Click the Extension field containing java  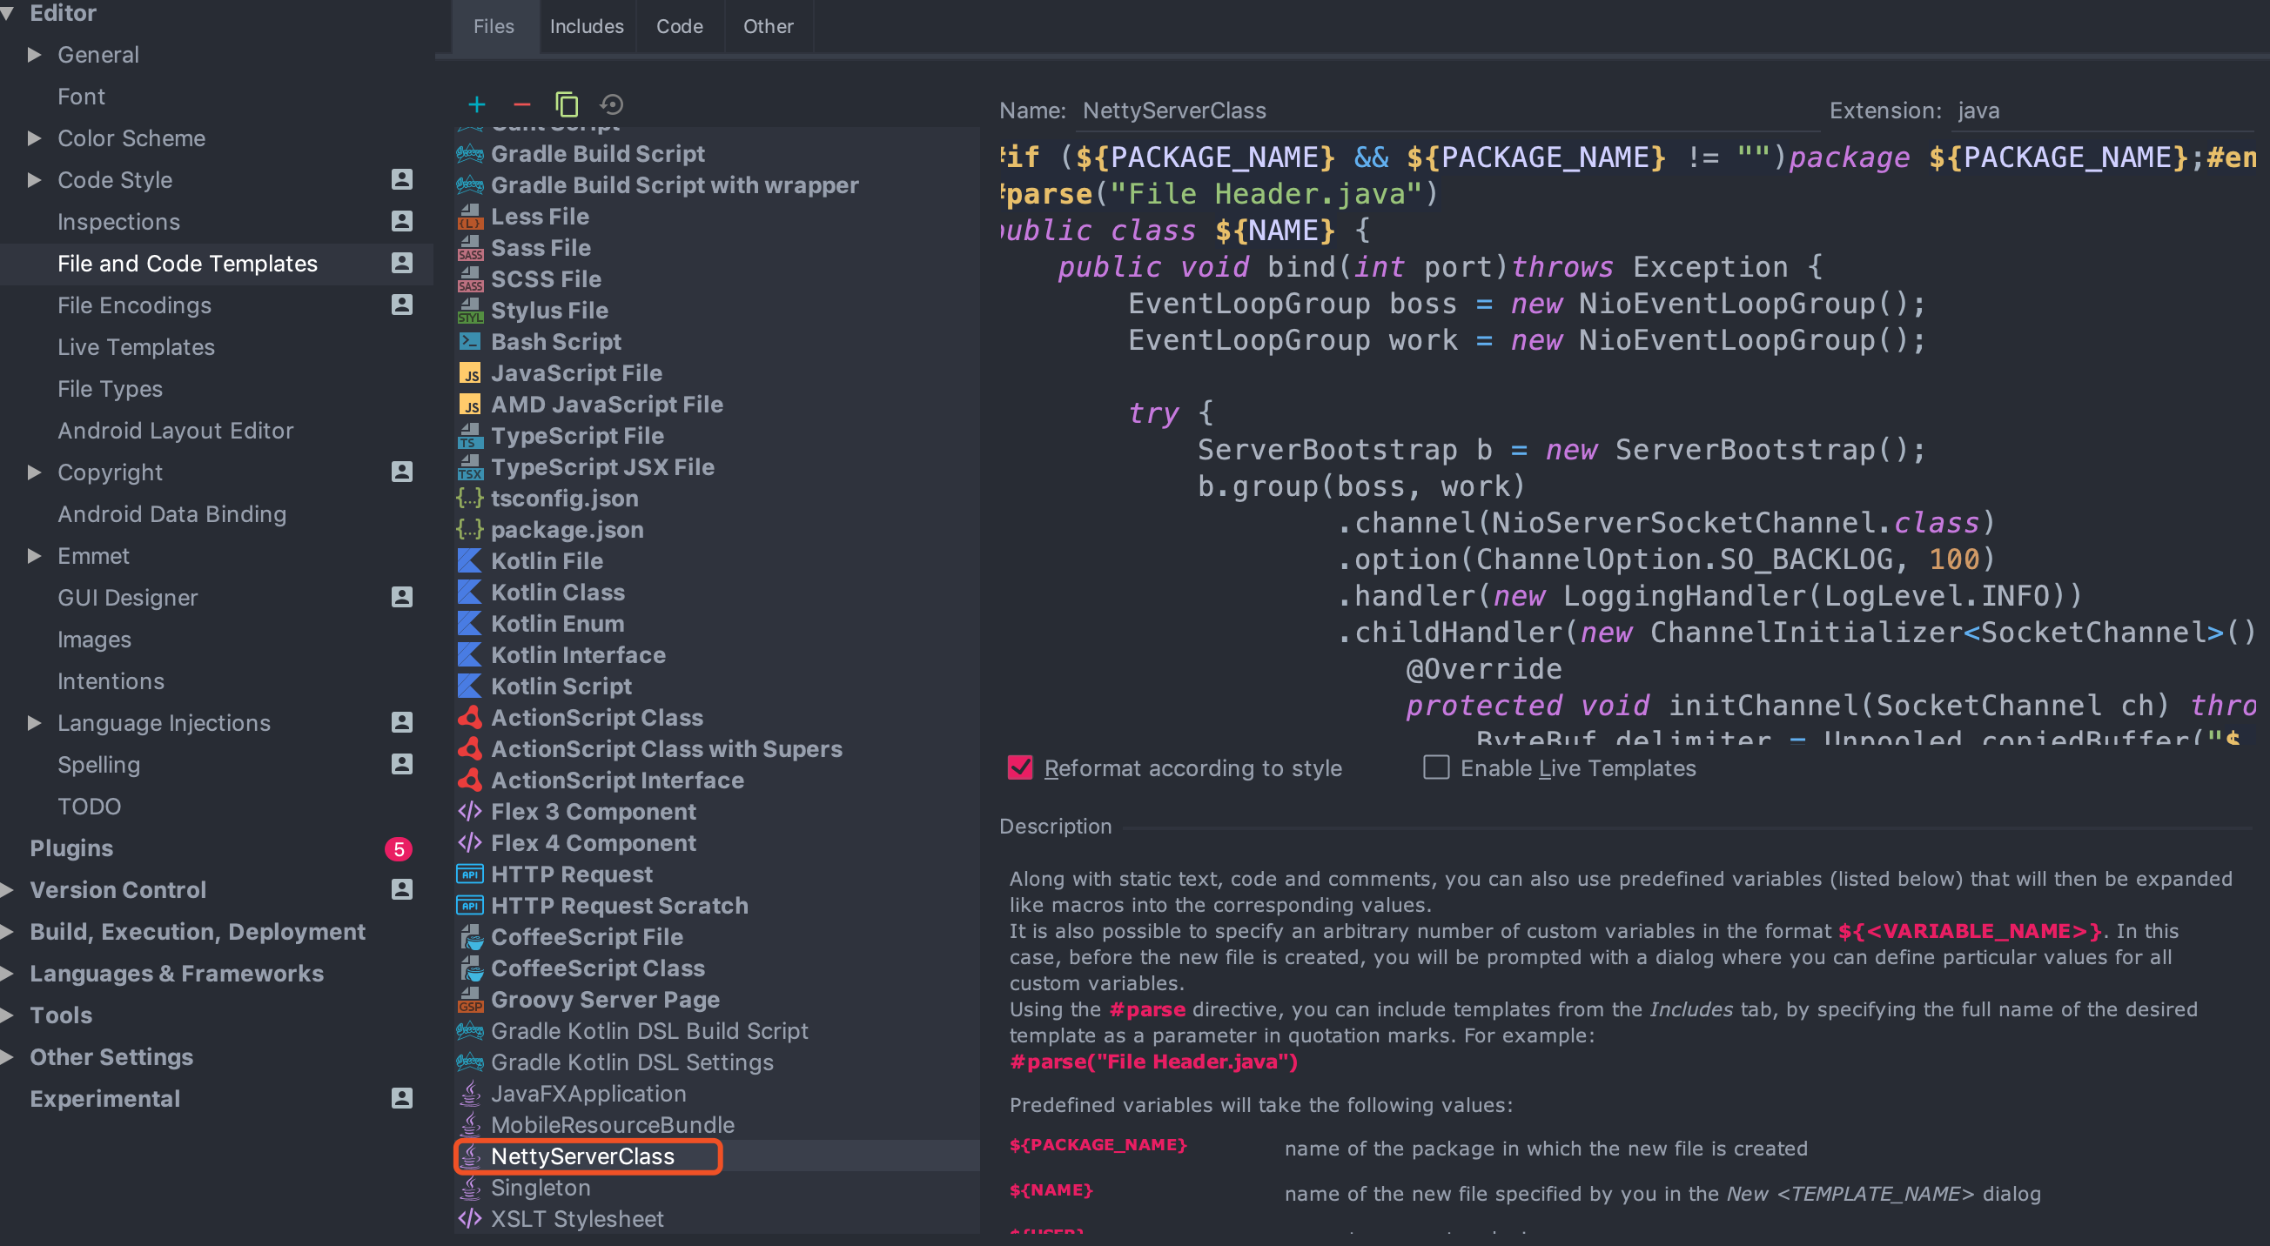coord(2098,111)
